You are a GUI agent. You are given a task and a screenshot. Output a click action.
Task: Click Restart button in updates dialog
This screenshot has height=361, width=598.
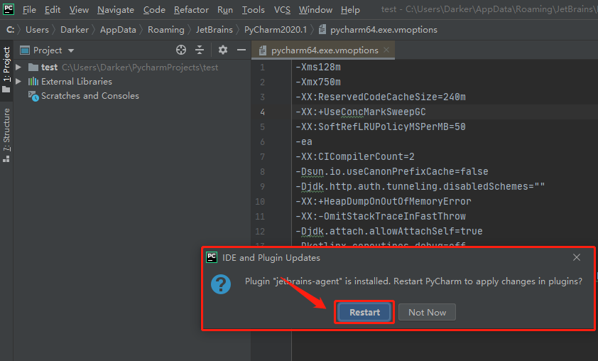364,312
